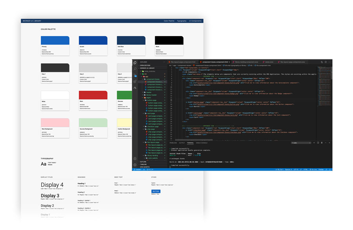The image size is (353, 230).
Task: Add a new terminal with plus icon
Action: pos(314,143)
